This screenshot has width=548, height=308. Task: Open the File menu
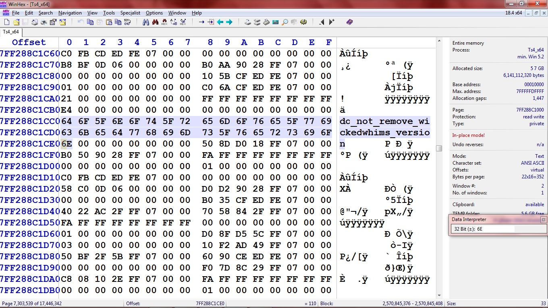point(16,13)
